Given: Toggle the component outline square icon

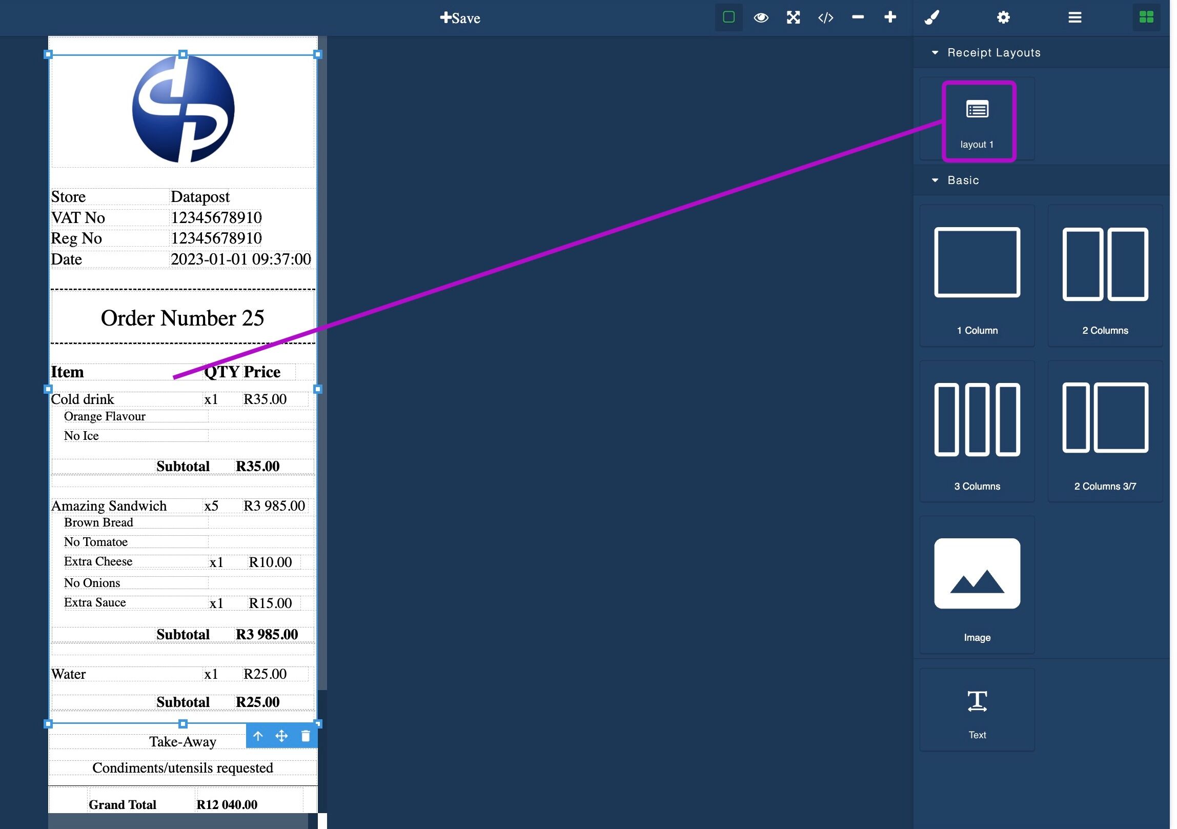Looking at the screenshot, I should [x=728, y=17].
